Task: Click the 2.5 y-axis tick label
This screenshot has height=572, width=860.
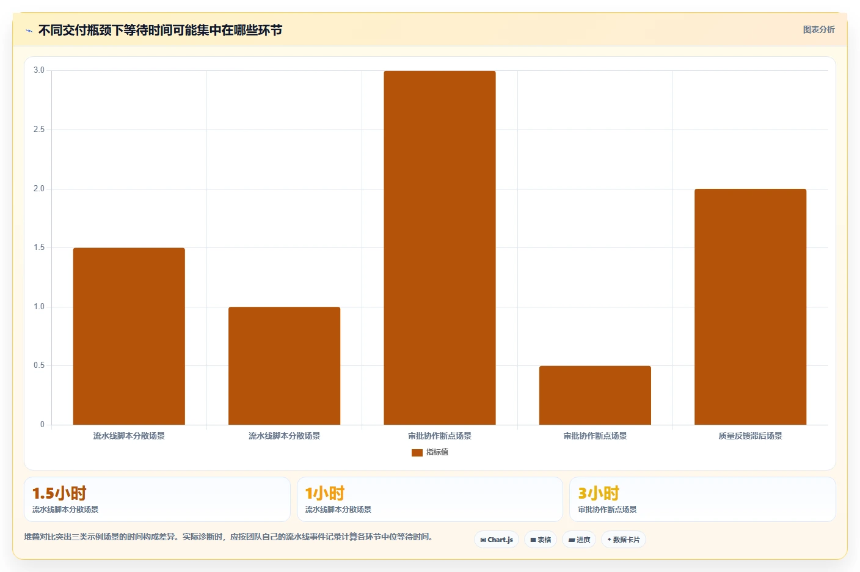Action: tap(39, 130)
